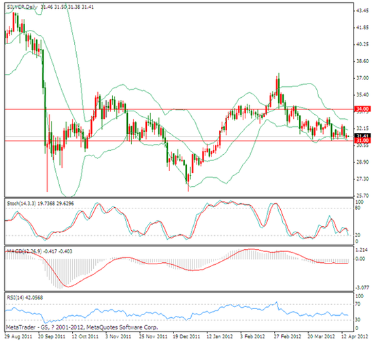Click the 27.30 price axis value

[x=362, y=179]
